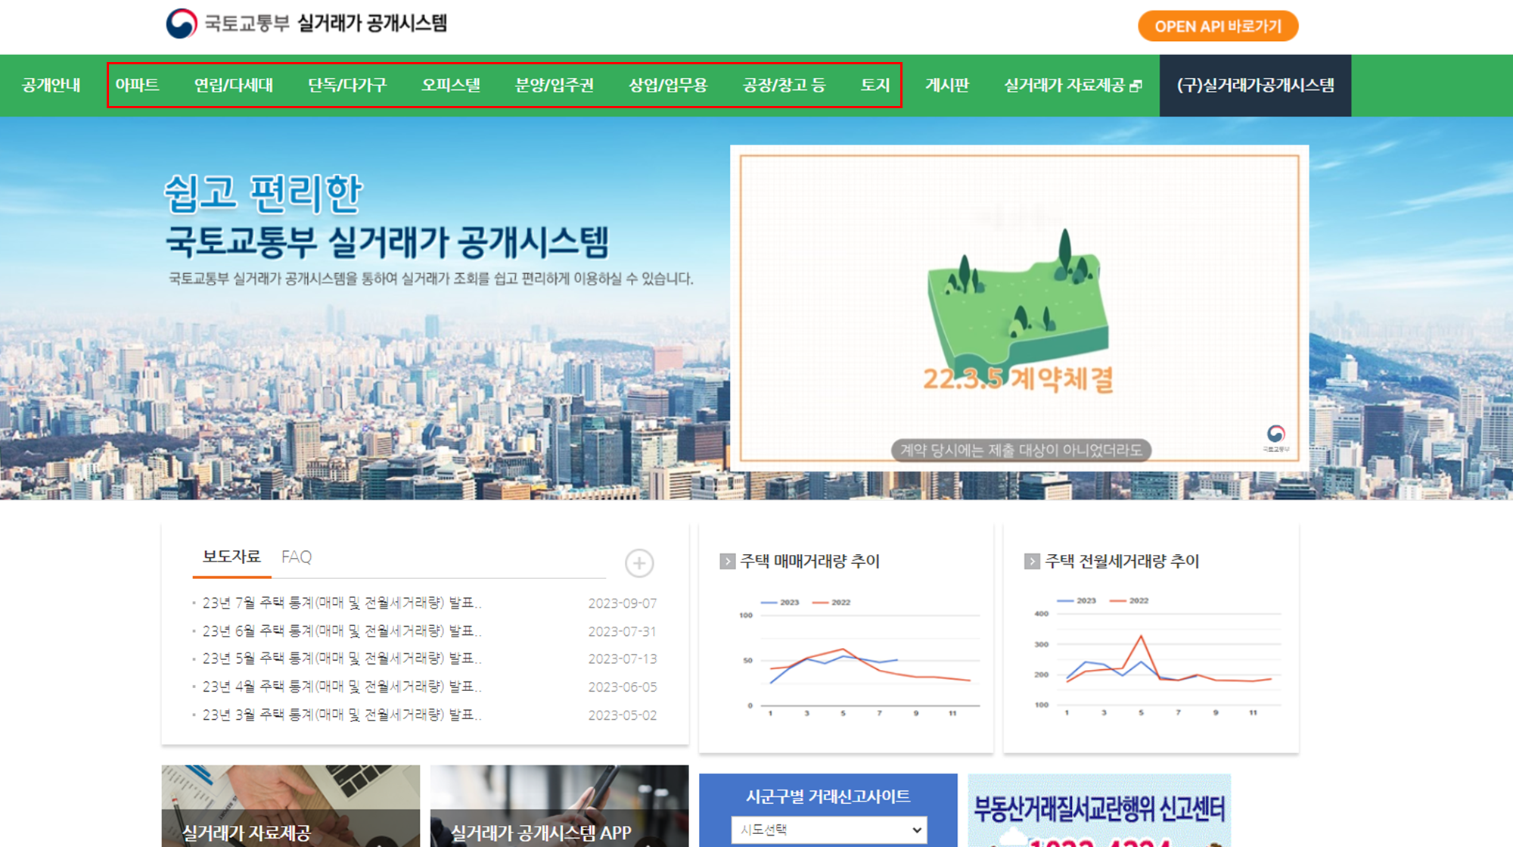Click the plus icon to see more press releases
The image size is (1513, 847).
coord(639,563)
